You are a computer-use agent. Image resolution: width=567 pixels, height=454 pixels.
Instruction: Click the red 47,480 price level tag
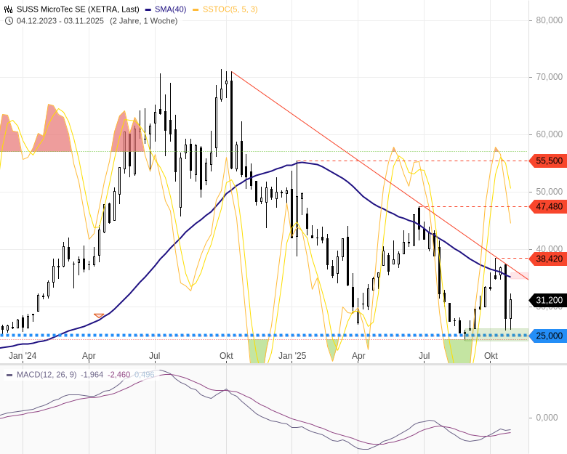[x=549, y=206]
